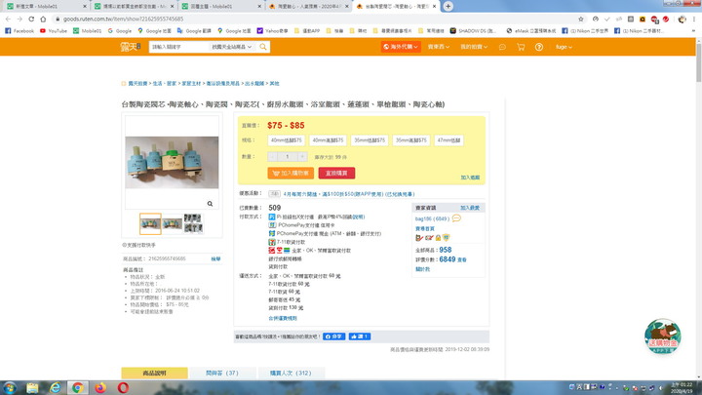
Task: Switch to the product description tab
Action: 154,373
